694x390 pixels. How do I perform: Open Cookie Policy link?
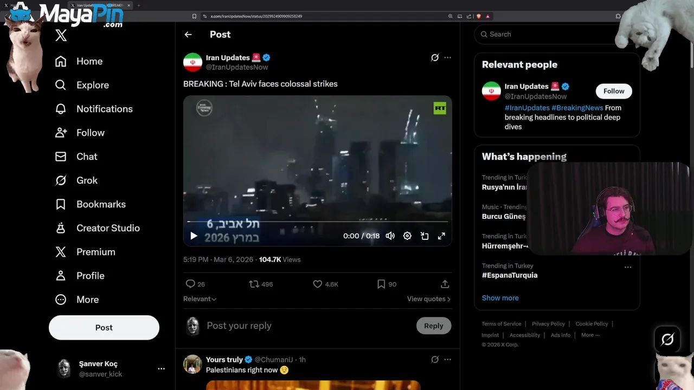click(x=592, y=324)
